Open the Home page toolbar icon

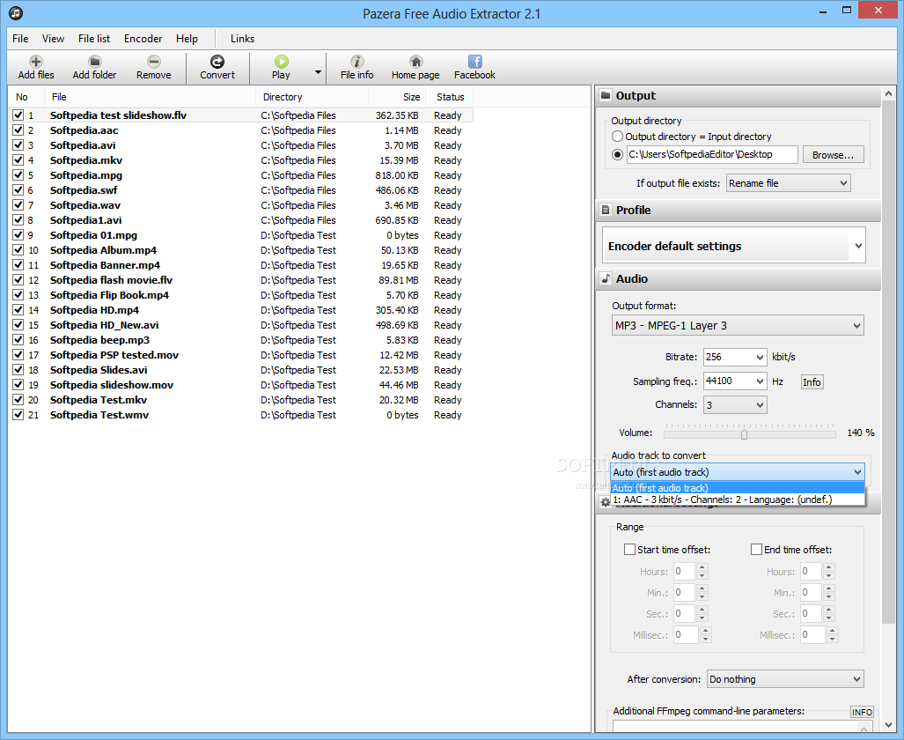pos(415,61)
